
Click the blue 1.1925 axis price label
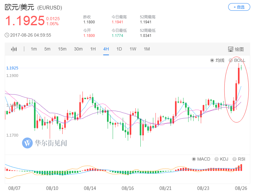click(12, 68)
